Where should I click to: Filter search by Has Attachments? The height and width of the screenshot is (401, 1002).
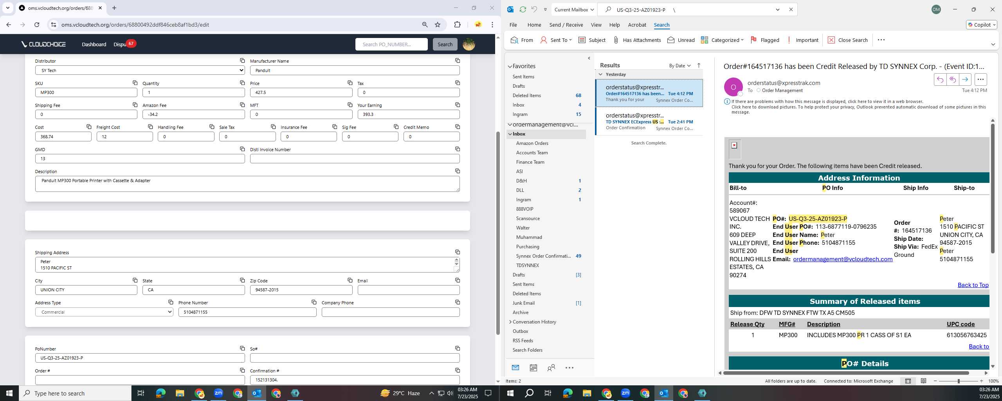636,40
